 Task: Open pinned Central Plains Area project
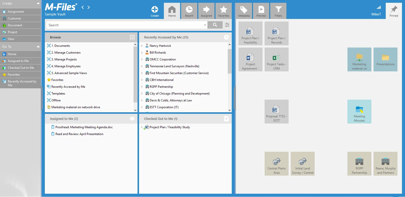pyautogui.click(x=277, y=164)
